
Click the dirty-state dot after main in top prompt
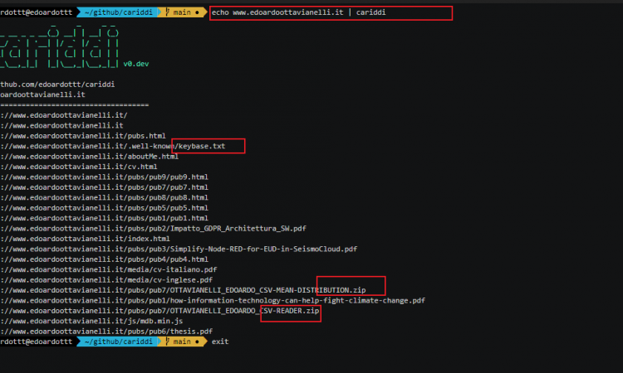(x=197, y=12)
